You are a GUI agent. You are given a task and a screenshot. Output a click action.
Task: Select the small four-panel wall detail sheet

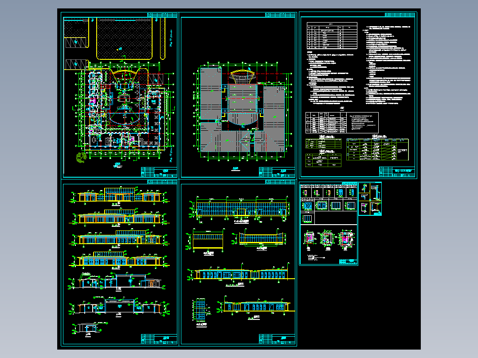[370, 199]
